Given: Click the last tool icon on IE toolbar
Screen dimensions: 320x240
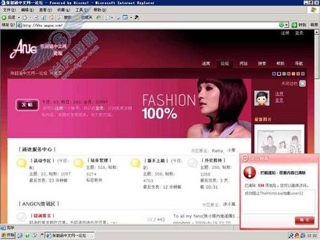Looking at the screenshot, I should [137, 17].
